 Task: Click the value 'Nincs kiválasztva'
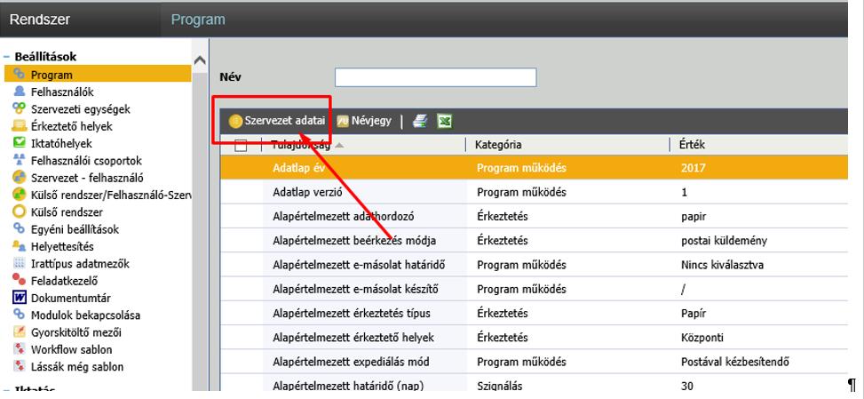(x=722, y=265)
